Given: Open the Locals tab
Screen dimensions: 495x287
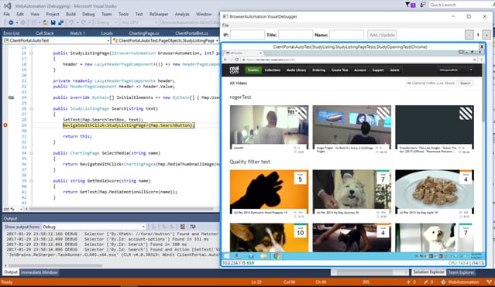Looking at the screenshot, I should click(x=107, y=33).
